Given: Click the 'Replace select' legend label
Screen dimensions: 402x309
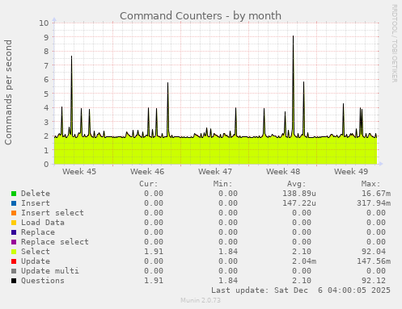Looking at the screenshot, I should [55, 242].
